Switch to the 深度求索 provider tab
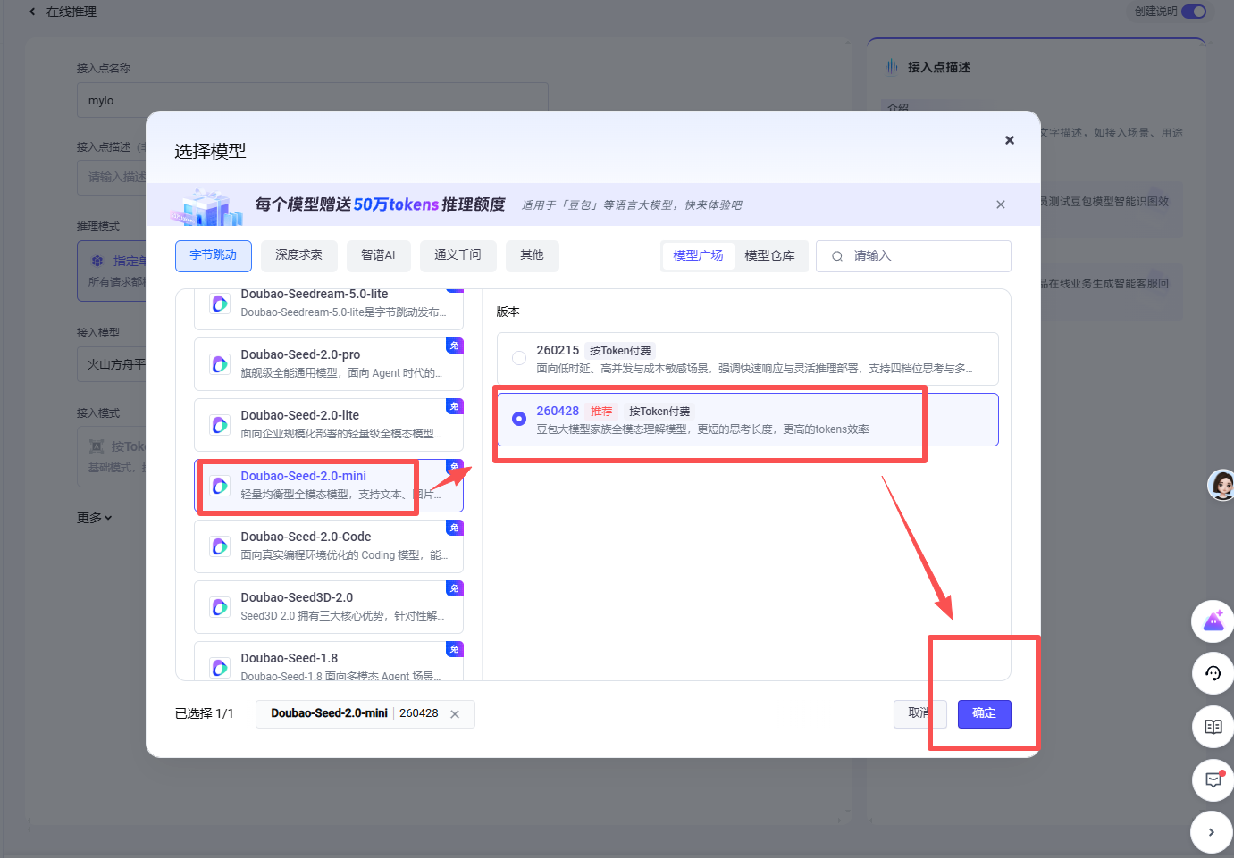The image size is (1234, 858). pyautogui.click(x=298, y=255)
